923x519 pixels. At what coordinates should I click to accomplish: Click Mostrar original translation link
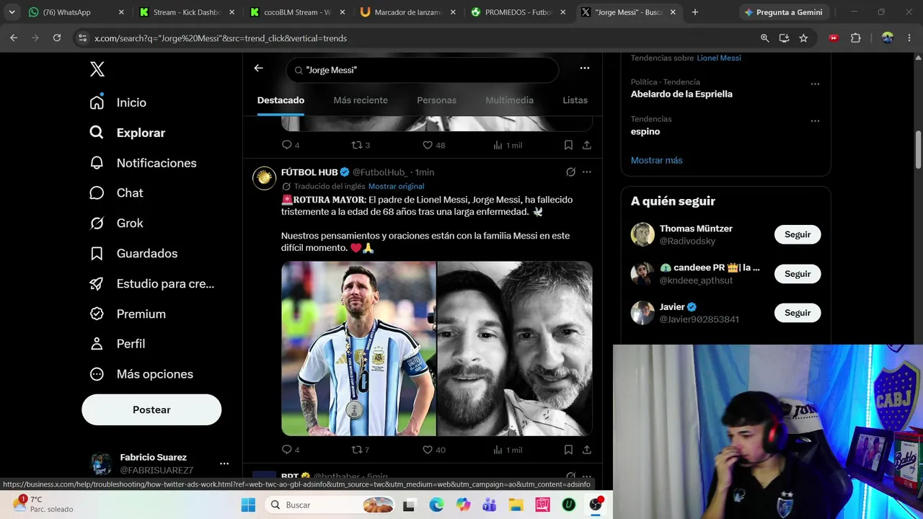pos(396,186)
